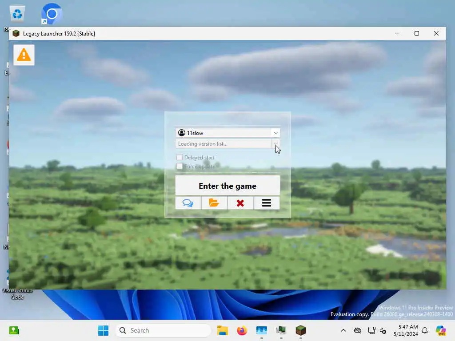
Task: Toggle the Delayed start checkbox
Action: [x=180, y=157]
